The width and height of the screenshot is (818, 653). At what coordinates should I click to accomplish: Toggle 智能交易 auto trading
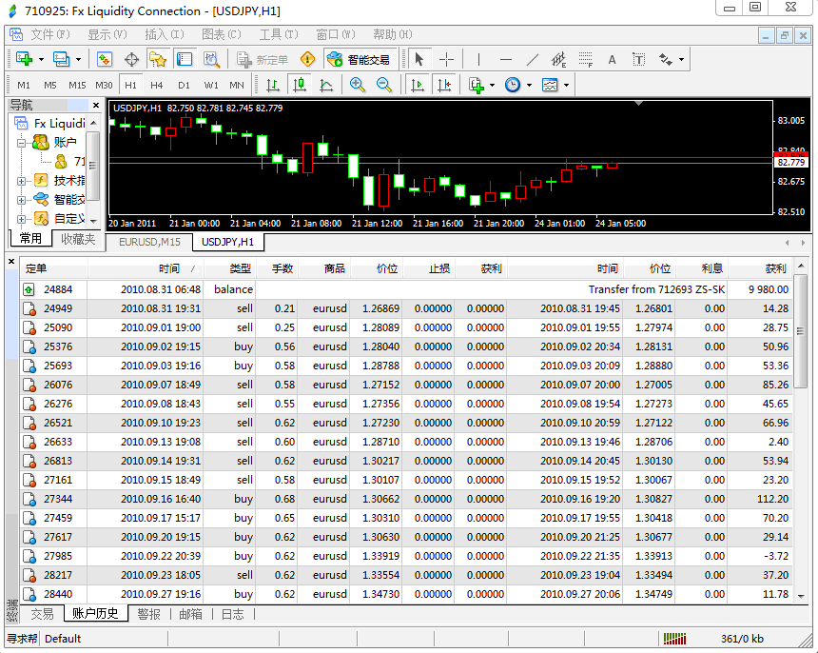coord(360,59)
